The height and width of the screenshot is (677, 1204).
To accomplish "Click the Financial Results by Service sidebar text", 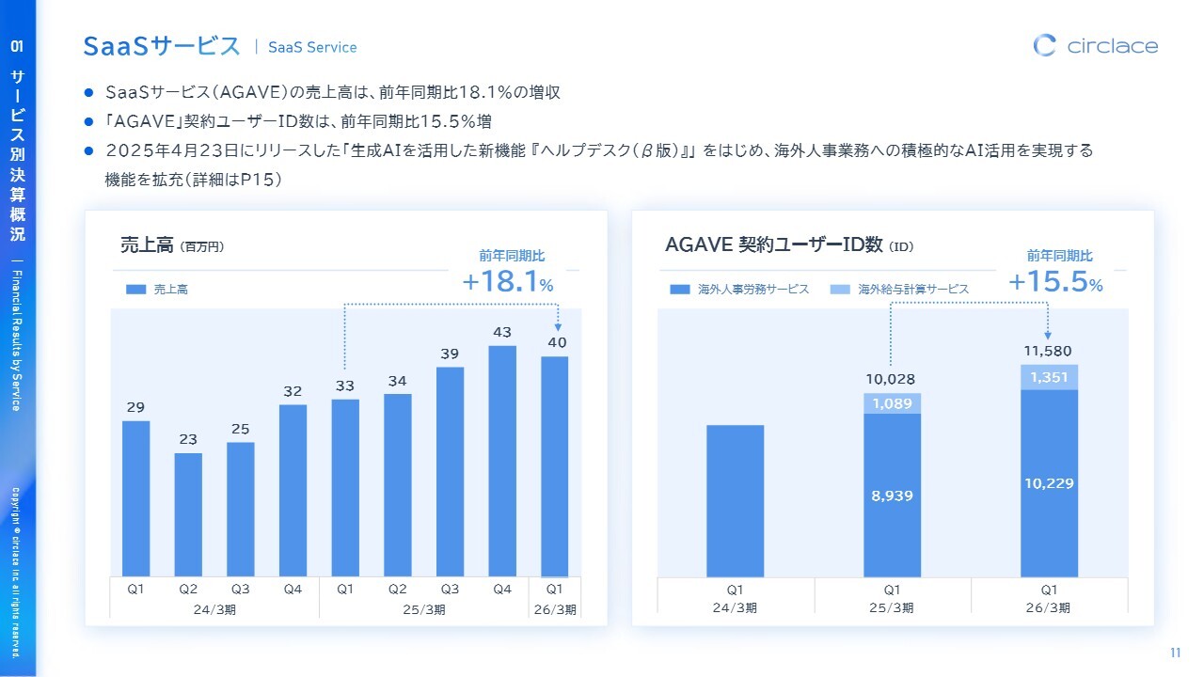I will point(18,339).
